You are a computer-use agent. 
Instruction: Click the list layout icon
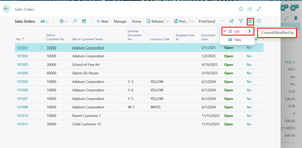pos(250,21)
